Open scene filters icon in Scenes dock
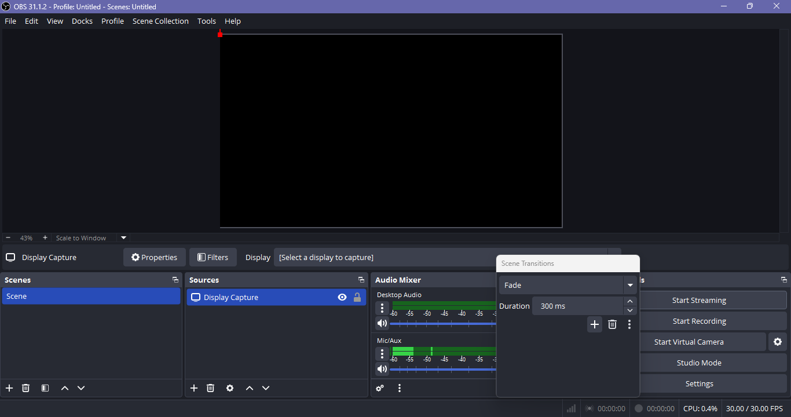The height and width of the screenshot is (417, 791). 45,388
